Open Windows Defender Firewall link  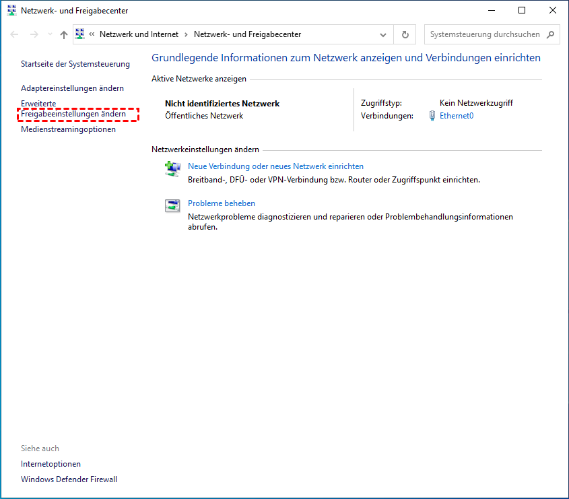69,479
